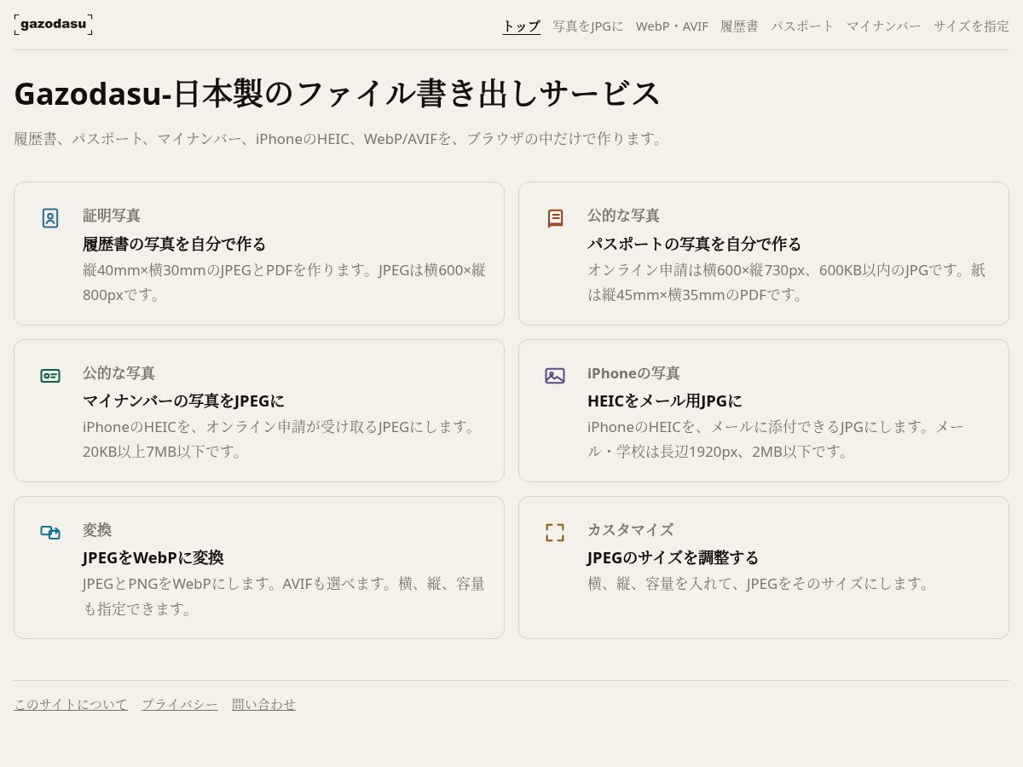Click the 証明写真 category label
The image size is (1023, 767).
112,216
